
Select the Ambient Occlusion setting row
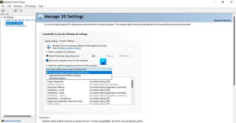[88, 84]
